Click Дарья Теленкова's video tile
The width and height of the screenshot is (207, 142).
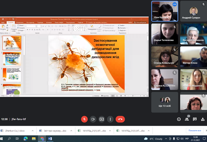tap(164, 34)
